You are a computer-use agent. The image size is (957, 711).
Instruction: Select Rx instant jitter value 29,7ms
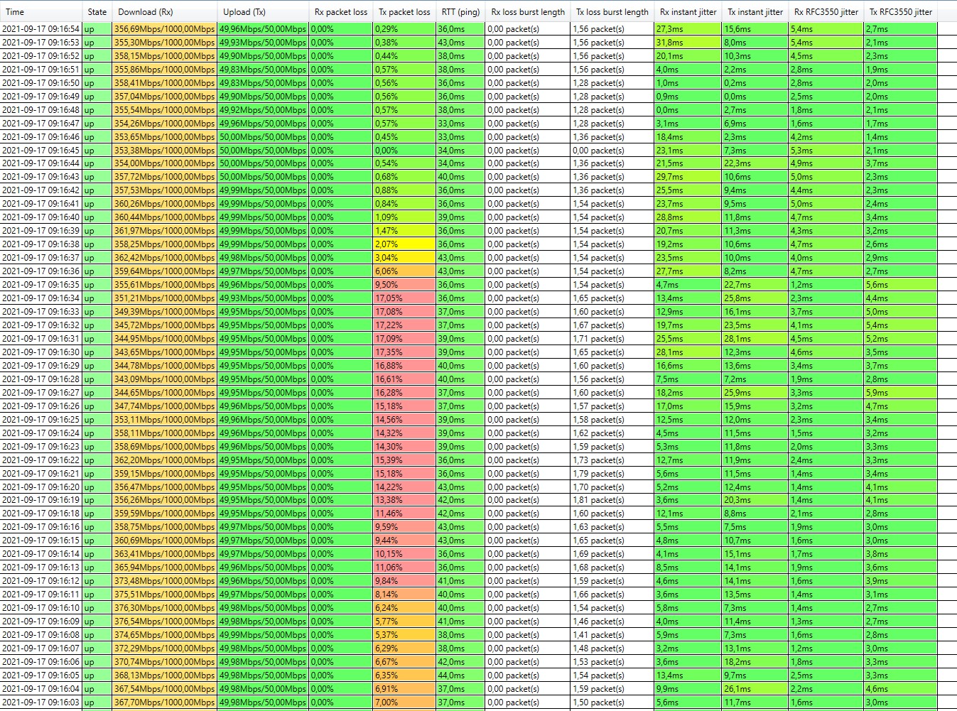688,177
